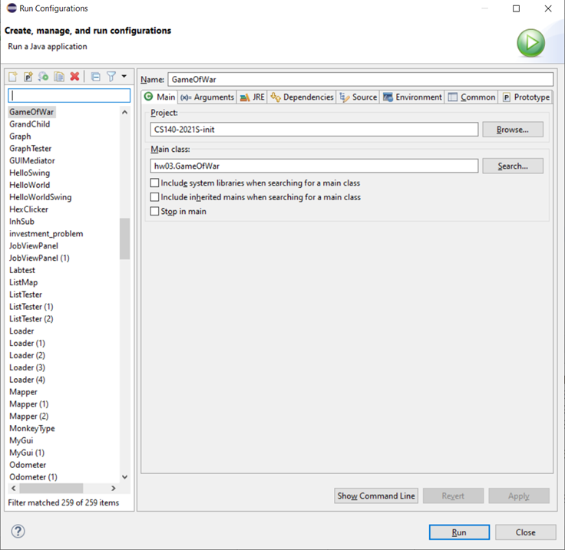Select HelloWorldSwing in the configuration list

point(40,197)
